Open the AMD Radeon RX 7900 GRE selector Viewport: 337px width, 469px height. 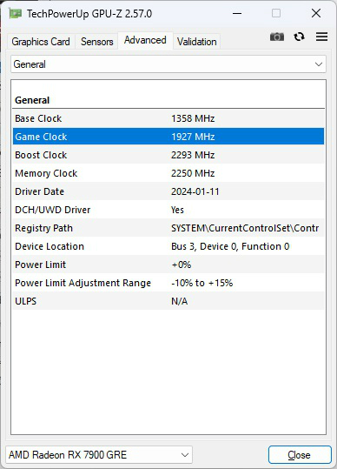coord(99,455)
